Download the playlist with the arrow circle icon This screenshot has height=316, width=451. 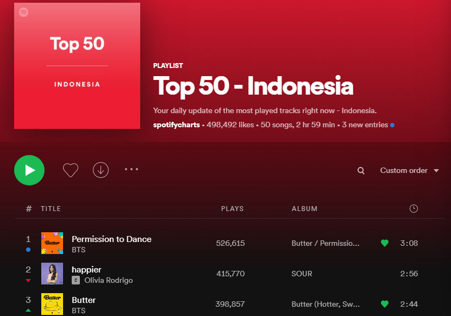click(101, 170)
